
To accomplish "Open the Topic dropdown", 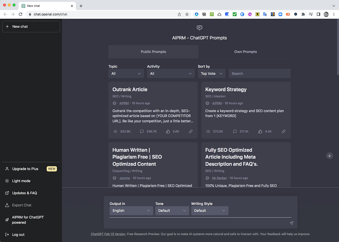I will (x=126, y=73).
